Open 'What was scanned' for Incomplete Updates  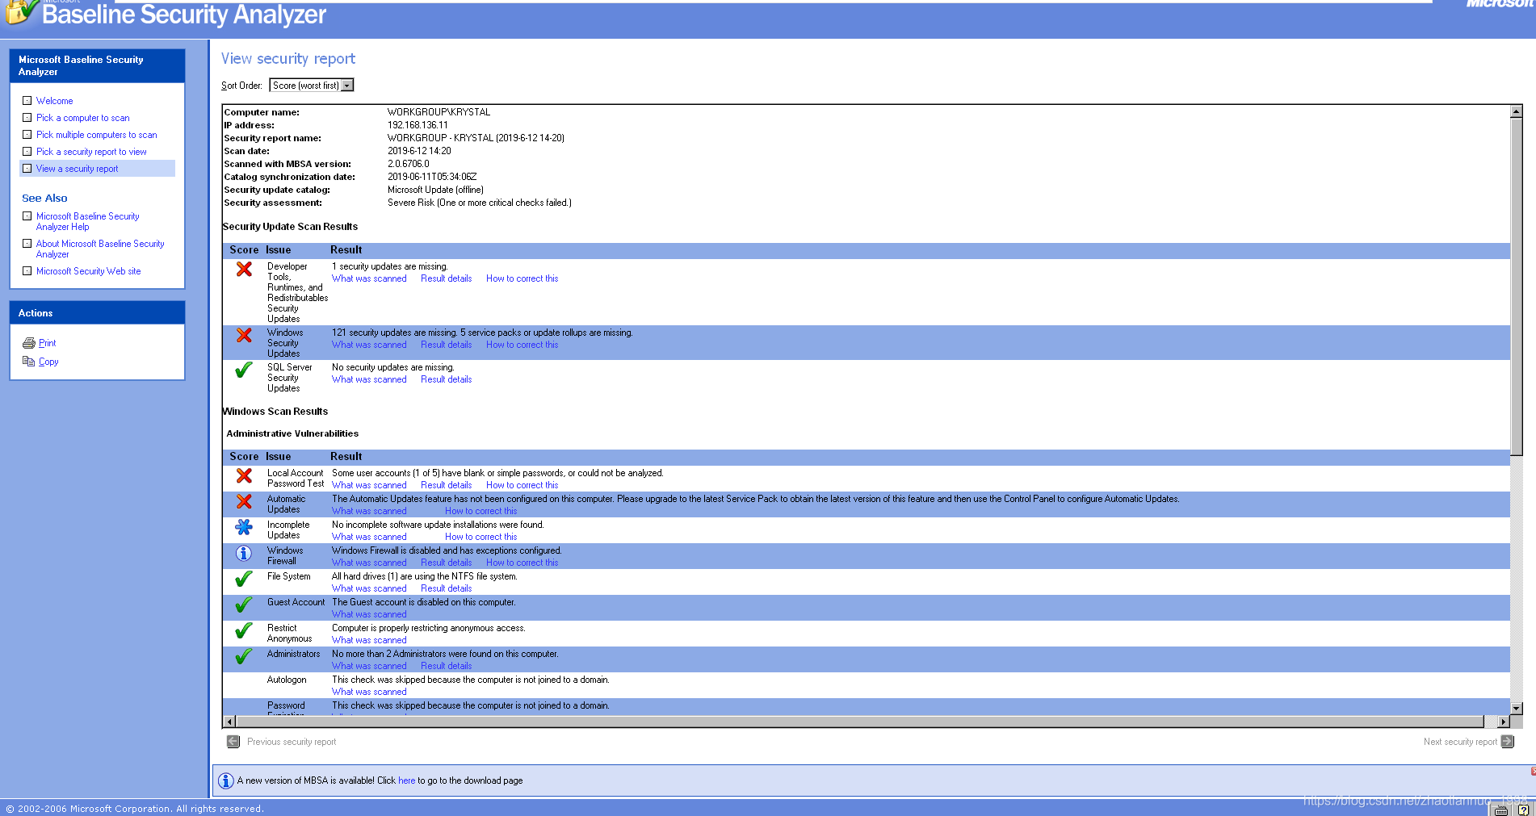click(369, 537)
